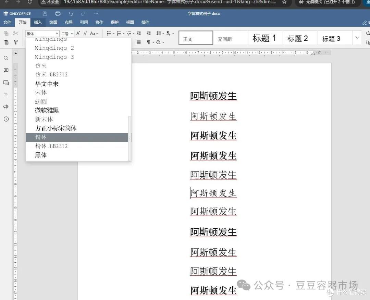Expand the text direction dropdown arrow
Image resolution: width=370 pixels, height=300 pixels.
click(173, 34)
